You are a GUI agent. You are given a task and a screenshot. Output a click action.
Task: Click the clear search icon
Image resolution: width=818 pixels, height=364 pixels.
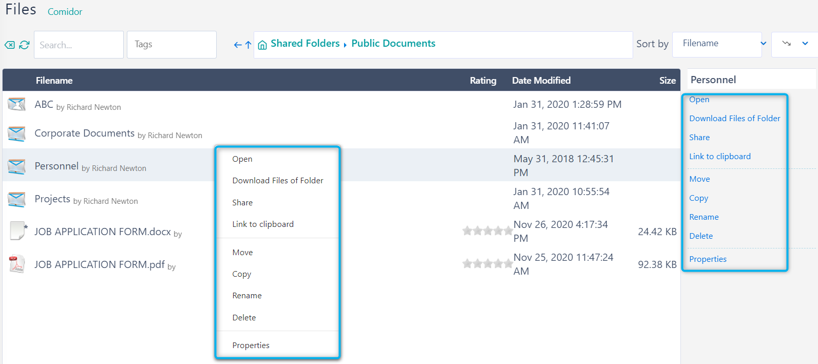click(x=10, y=45)
